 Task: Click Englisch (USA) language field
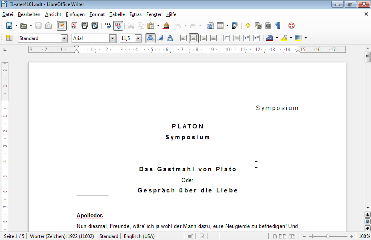(x=139, y=236)
